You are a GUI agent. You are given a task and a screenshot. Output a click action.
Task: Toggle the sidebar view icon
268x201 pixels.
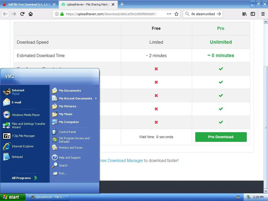(253, 14)
